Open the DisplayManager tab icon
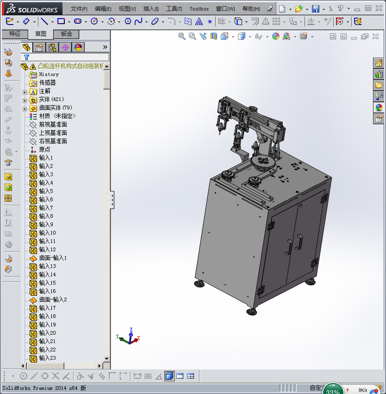Image resolution: width=386 pixels, height=394 pixels. pos(78,47)
